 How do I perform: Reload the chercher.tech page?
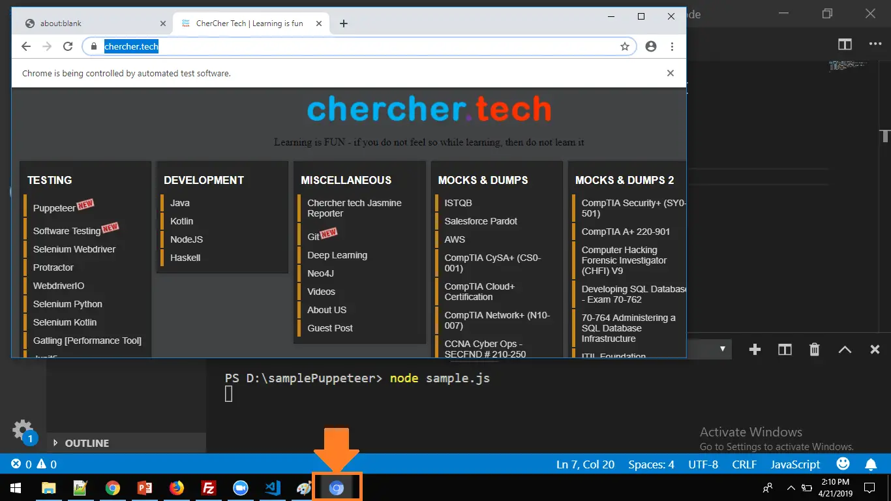pyautogui.click(x=67, y=46)
